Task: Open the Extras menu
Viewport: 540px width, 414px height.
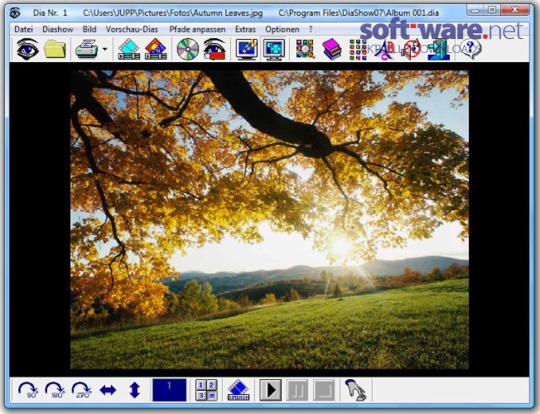Action: (245, 29)
